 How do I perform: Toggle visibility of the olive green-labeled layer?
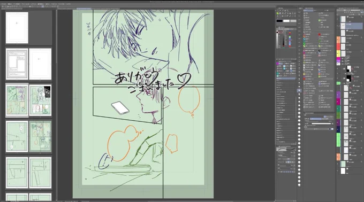[x=338, y=115]
